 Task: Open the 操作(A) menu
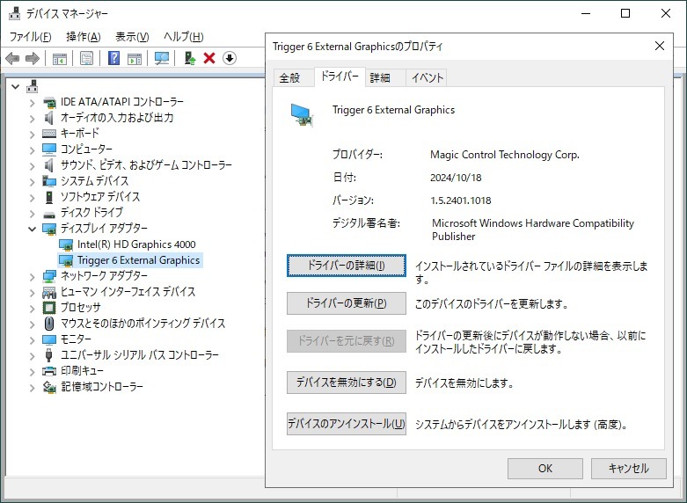pyautogui.click(x=84, y=36)
